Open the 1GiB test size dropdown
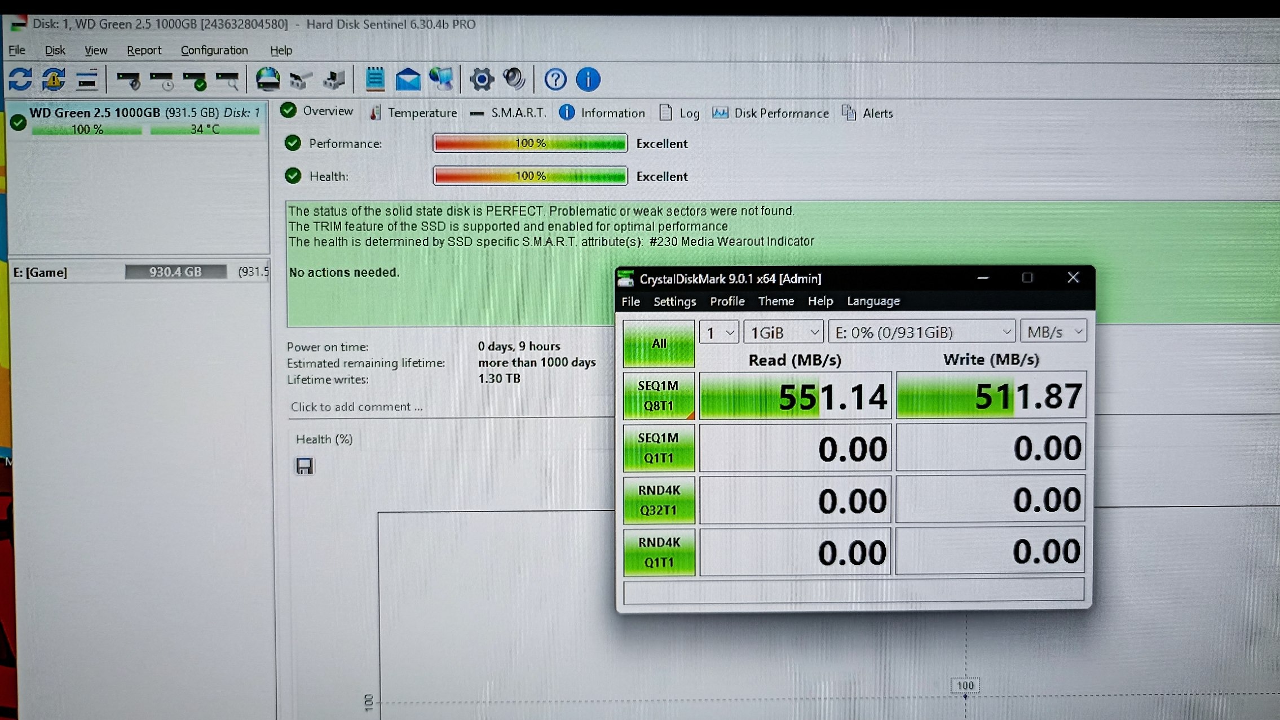 pos(783,332)
